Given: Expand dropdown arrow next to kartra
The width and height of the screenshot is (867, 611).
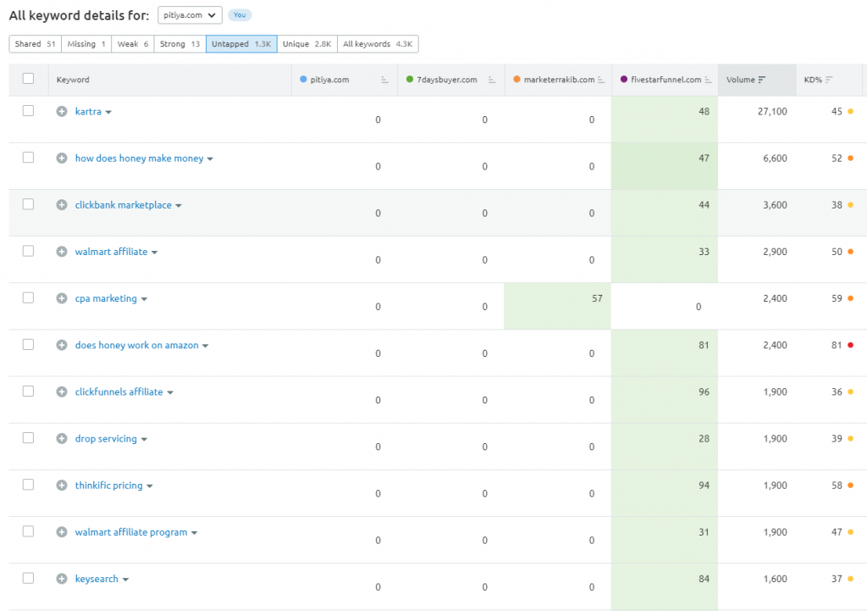Looking at the screenshot, I should (108, 113).
